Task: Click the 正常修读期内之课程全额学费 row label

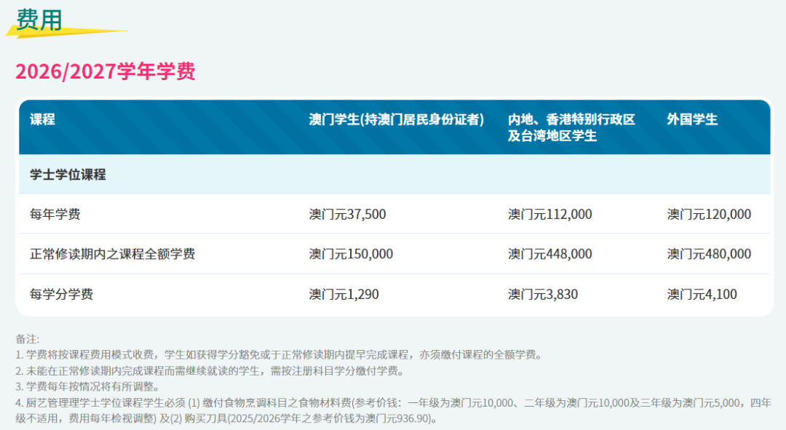Action: (112, 254)
